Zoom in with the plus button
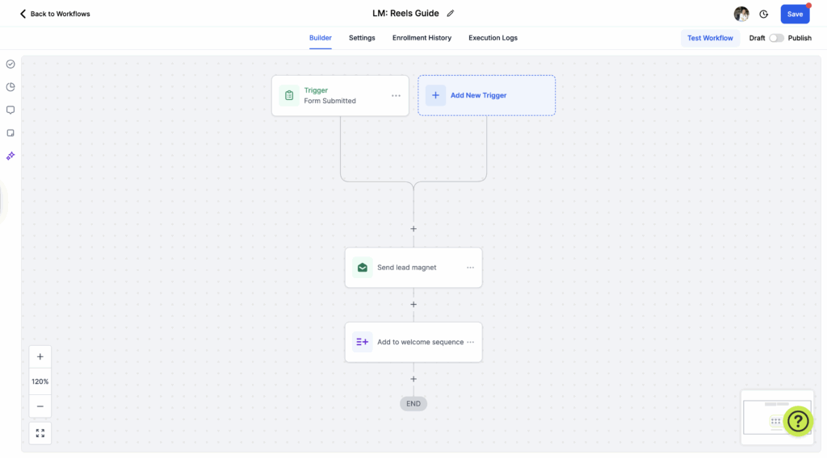The width and height of the screenshot is (827, 458). pos(40,356)
